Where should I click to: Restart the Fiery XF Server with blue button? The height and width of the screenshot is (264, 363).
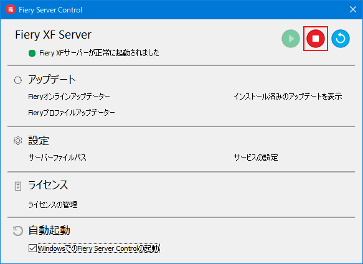(x=341, y=39)
